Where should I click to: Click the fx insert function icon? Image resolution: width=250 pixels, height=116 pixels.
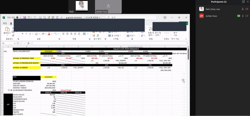pyautogui.click(x=28, y=43)
